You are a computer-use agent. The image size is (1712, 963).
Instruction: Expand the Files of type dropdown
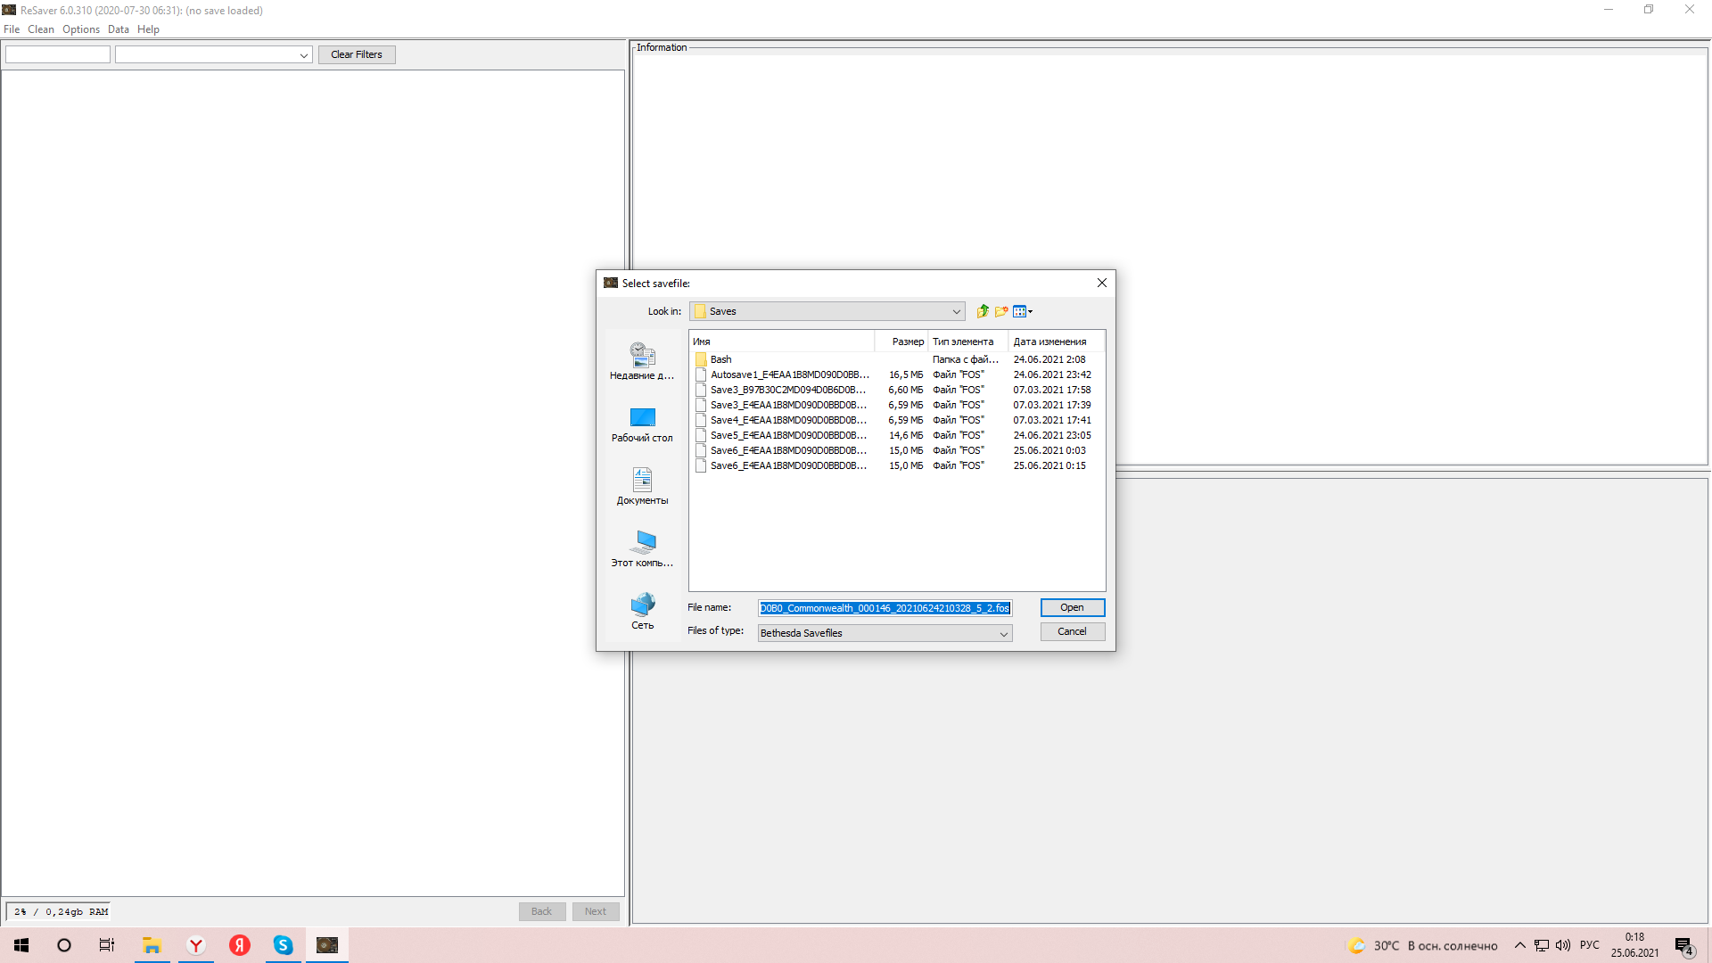click(1003, 633)
